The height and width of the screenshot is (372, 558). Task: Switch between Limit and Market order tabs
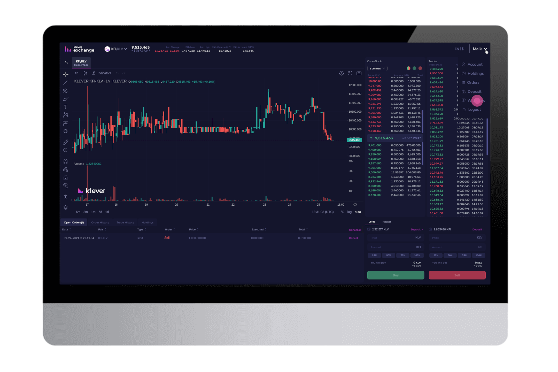(386, 222)
